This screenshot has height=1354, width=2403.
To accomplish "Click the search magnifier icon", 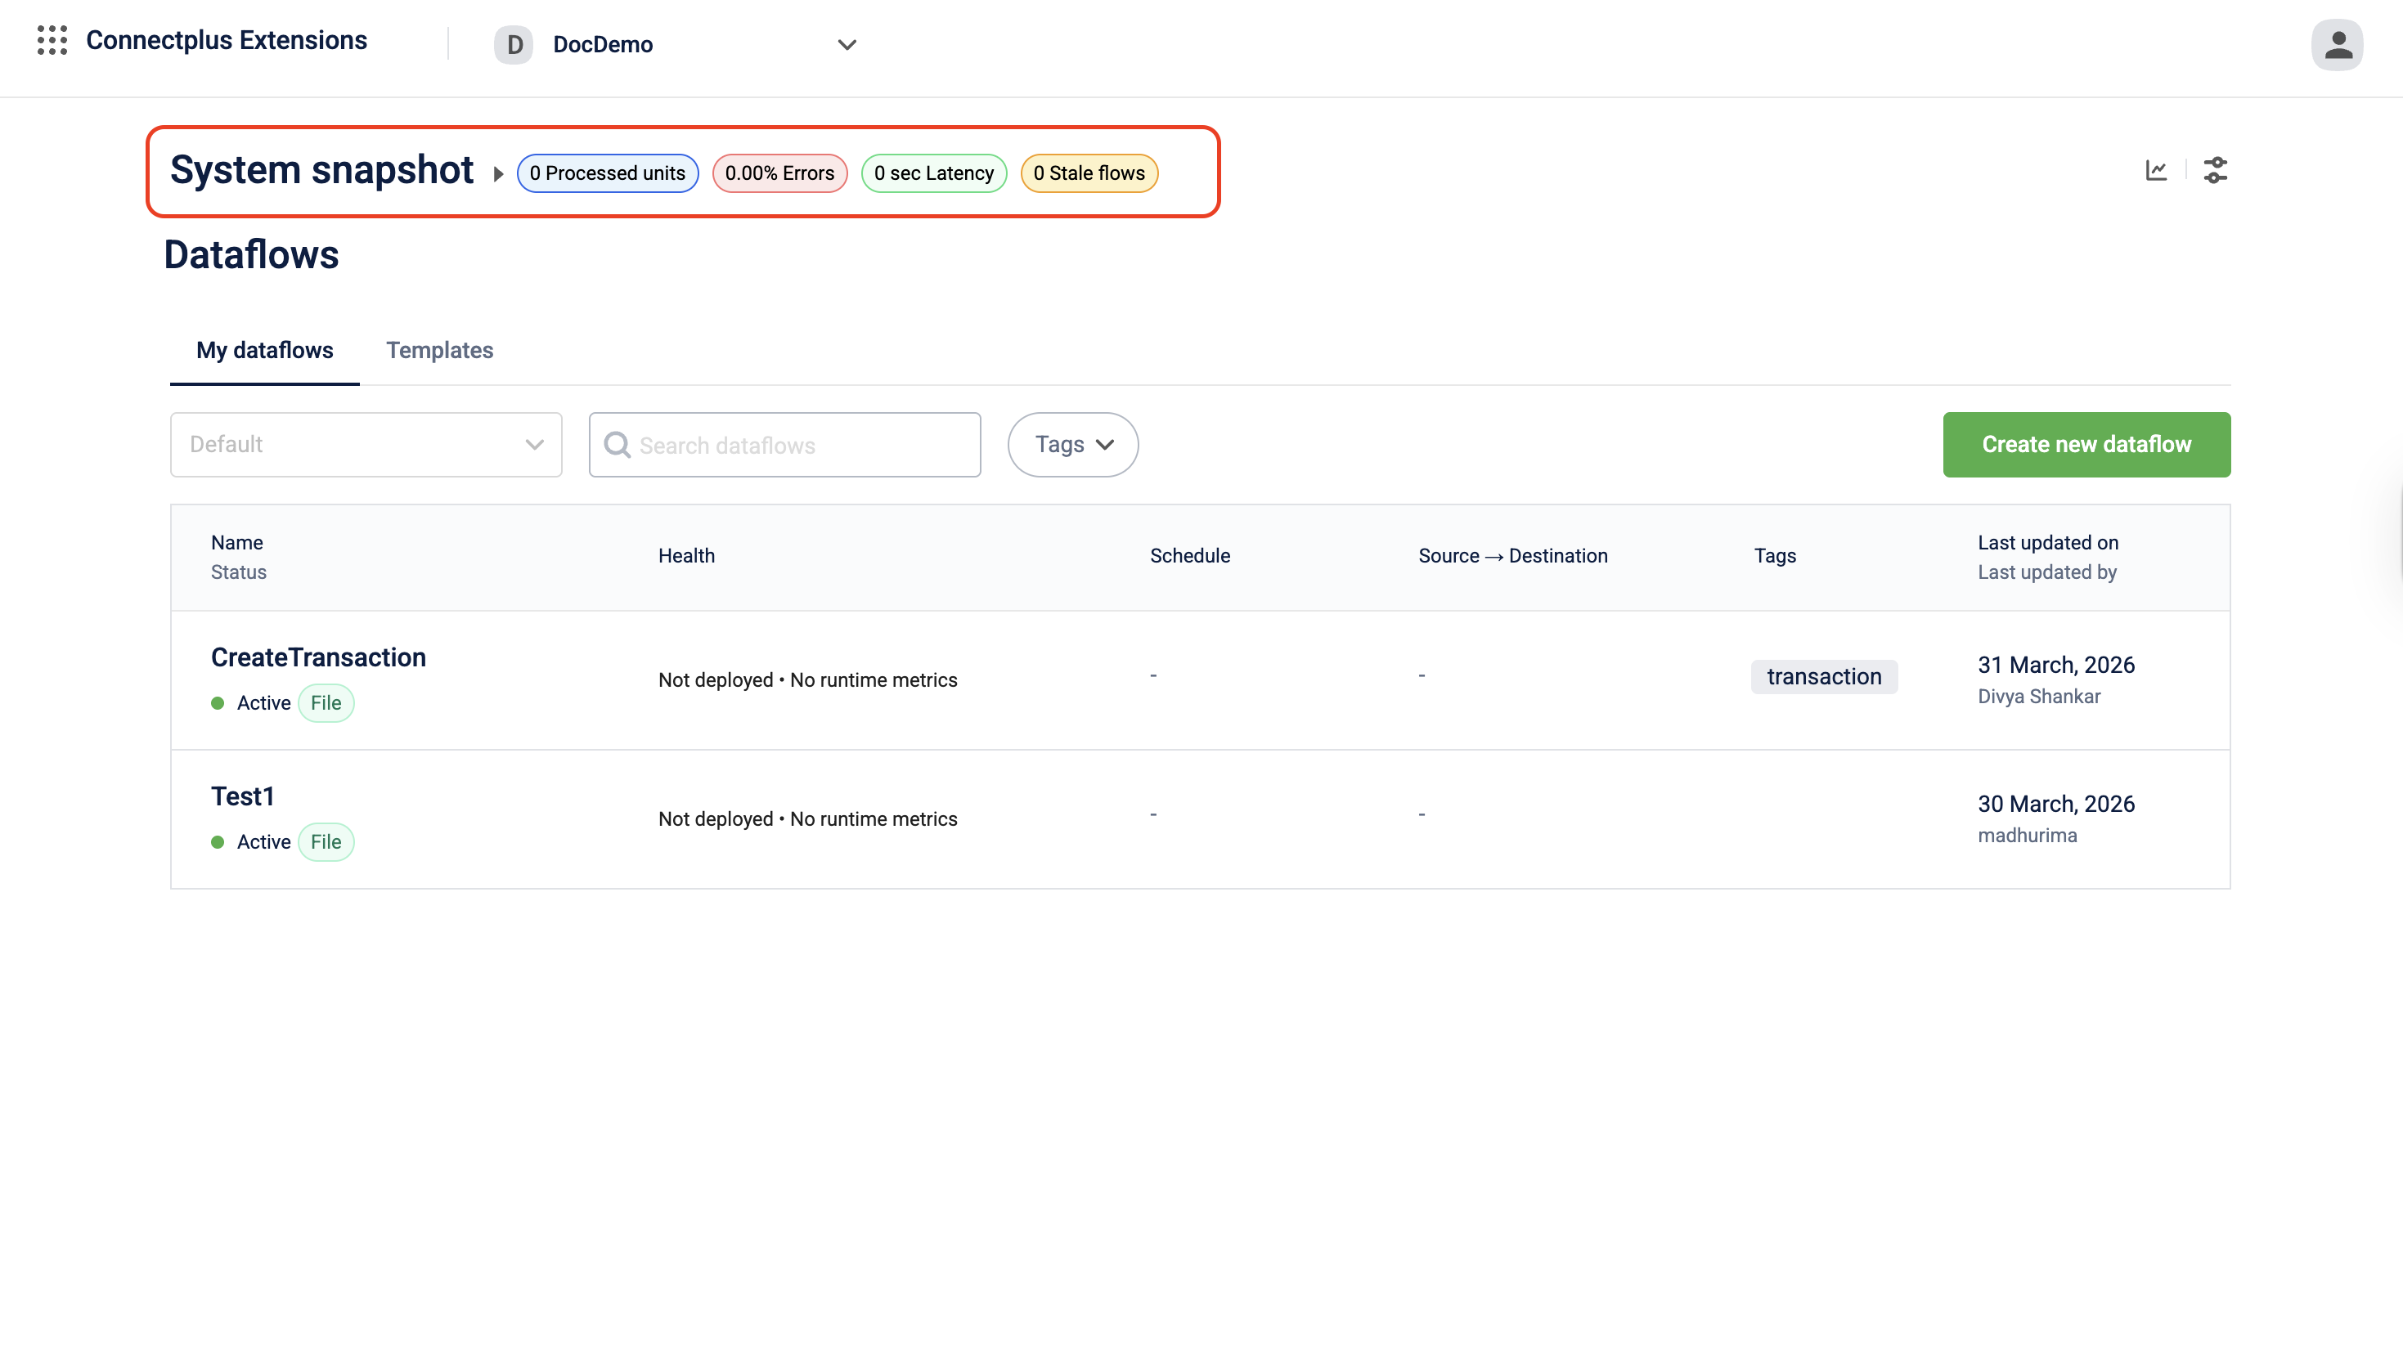I will [x=617, y=445].
